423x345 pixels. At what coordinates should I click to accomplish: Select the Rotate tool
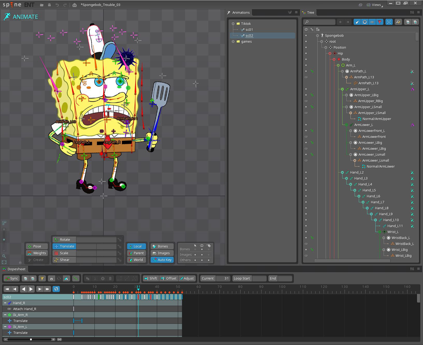tap(64, 239)
